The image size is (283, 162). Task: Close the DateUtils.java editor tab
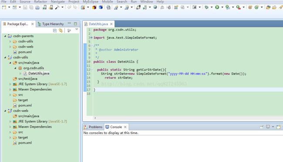pos(111,24)
